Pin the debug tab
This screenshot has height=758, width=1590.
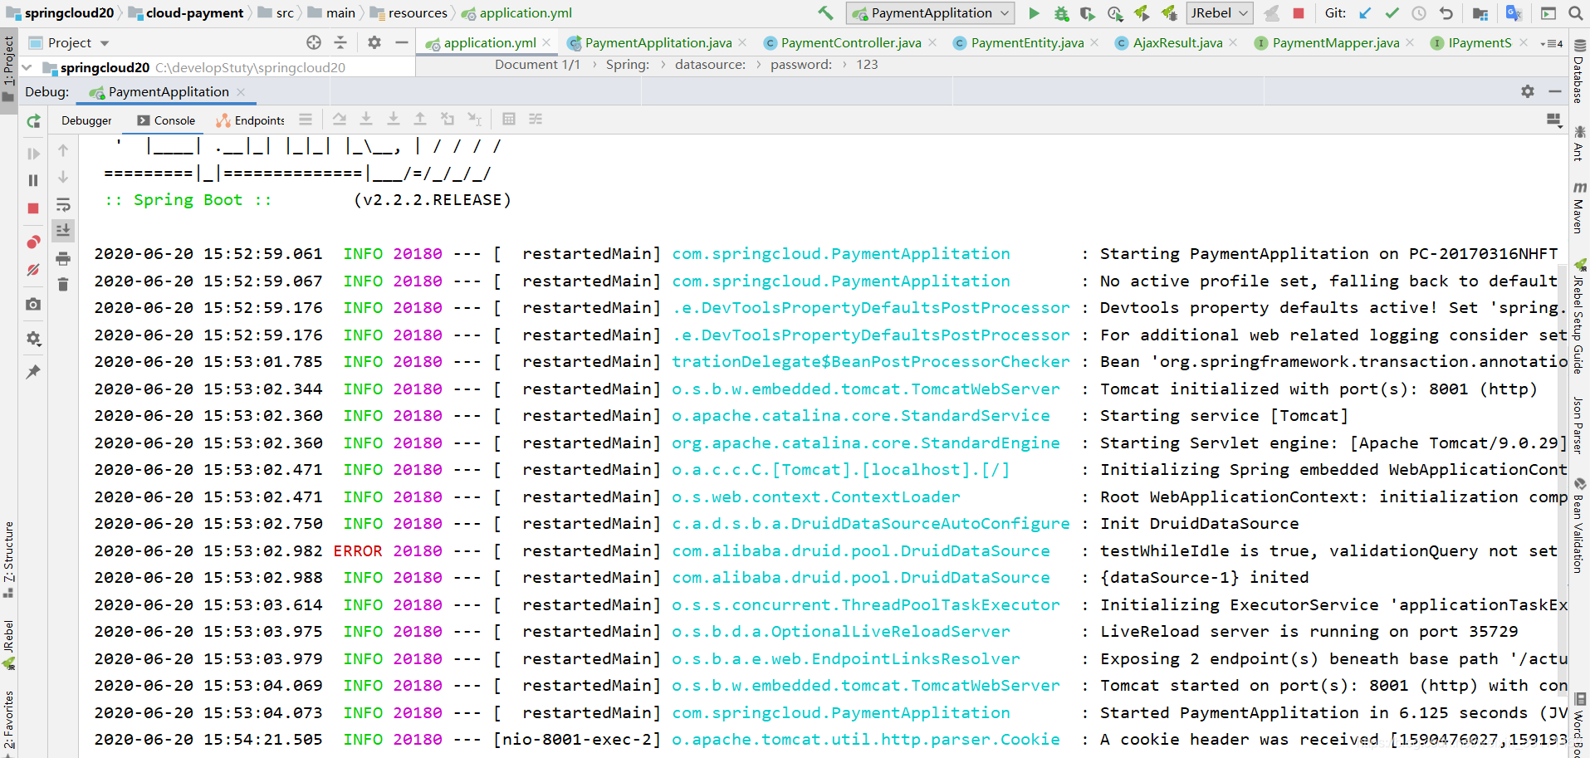tap(33, 372)
